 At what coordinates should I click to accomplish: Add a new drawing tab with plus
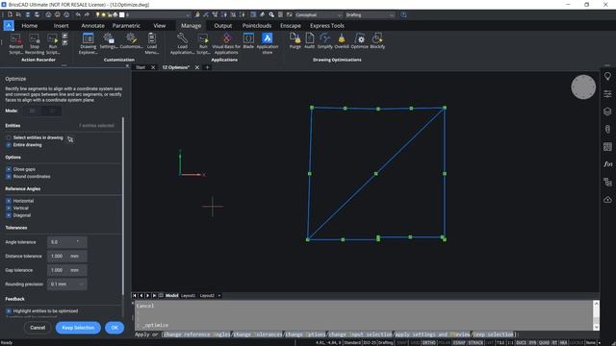[207, 67]
